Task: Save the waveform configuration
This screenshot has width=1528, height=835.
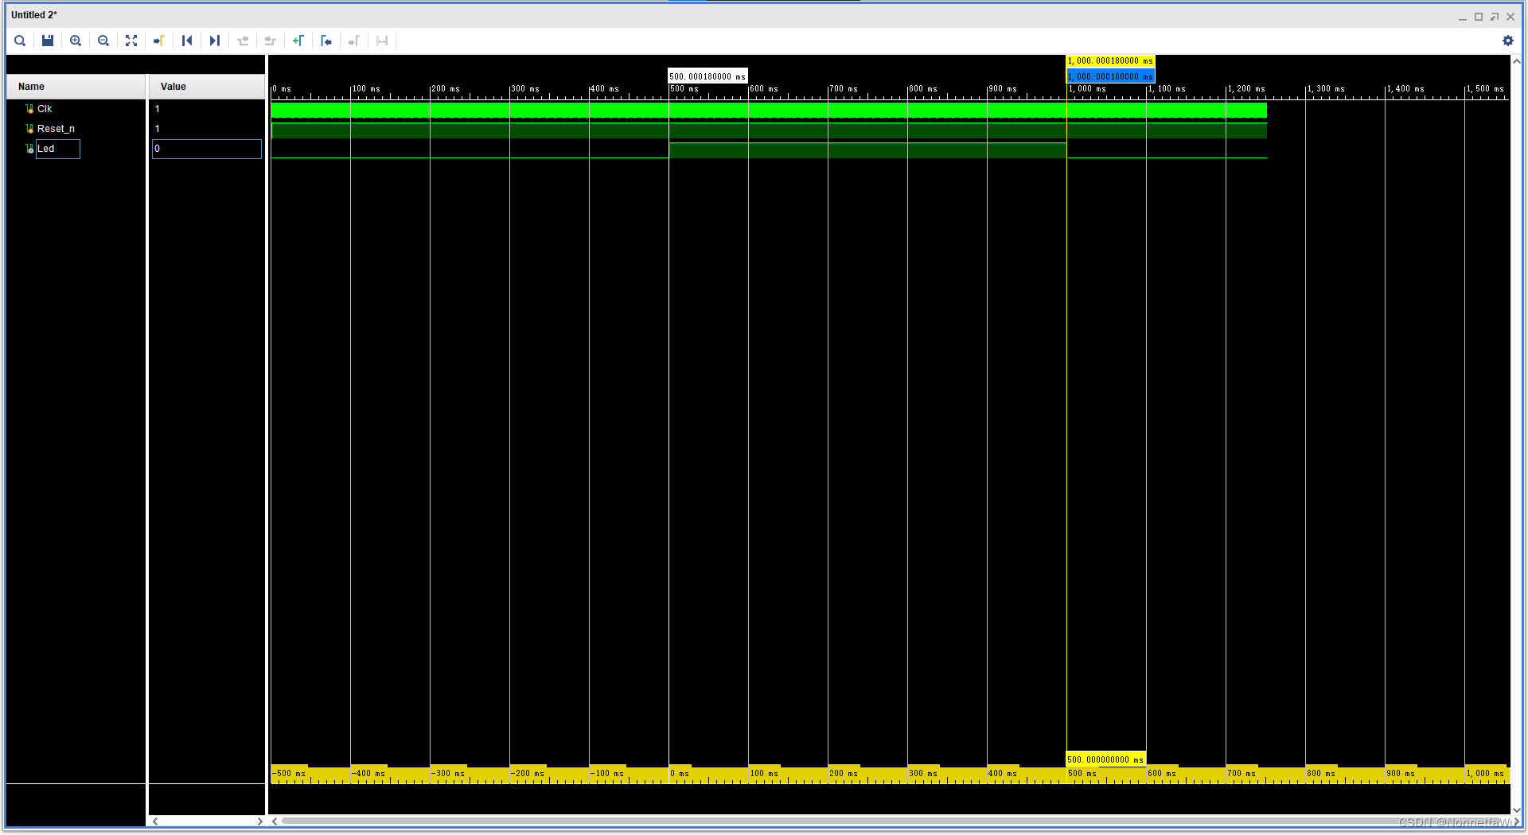Action: [x=48, y=41]
